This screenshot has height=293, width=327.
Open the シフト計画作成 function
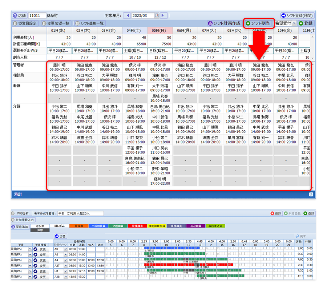[x=224, y=23]
